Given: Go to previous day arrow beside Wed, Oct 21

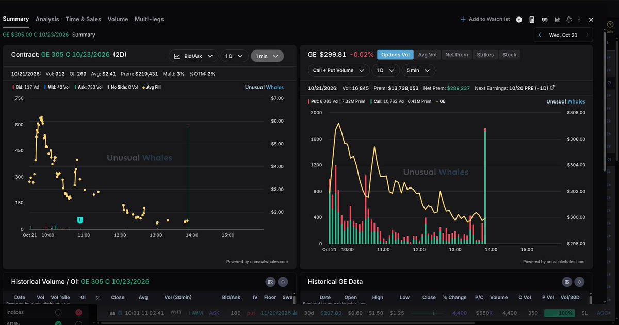Looking at the screenshot, I should point(540,35).
